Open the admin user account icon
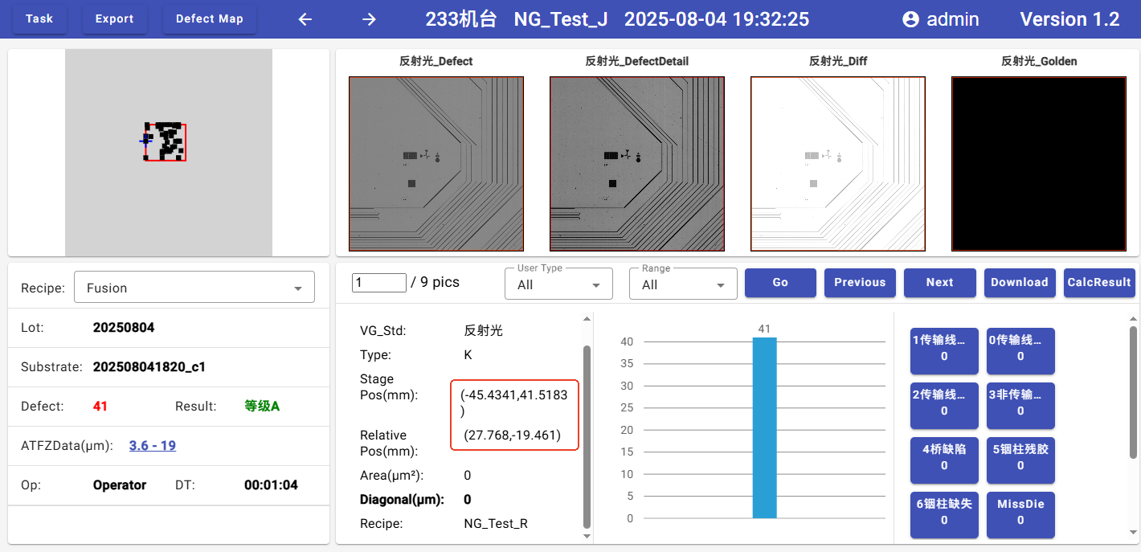 910,19
